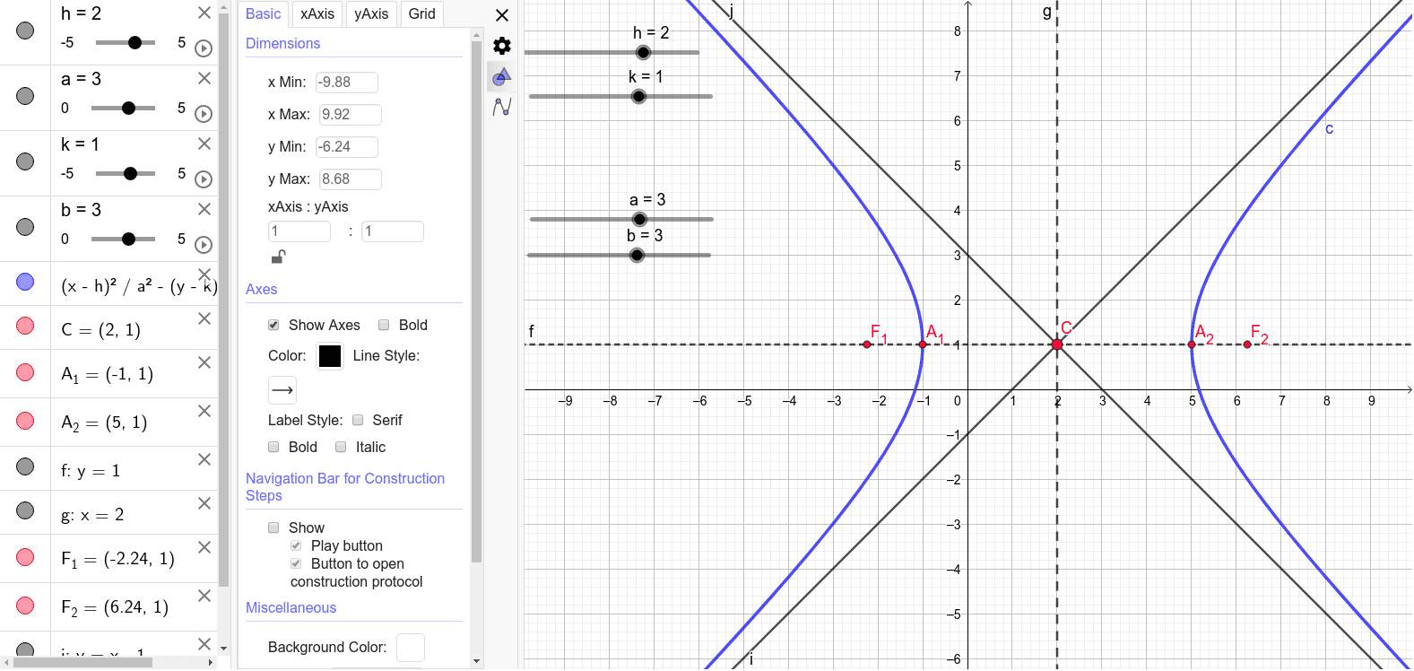Close the settings panel with X
This screenshot has width=1414, height=671.
pos(502,15)
